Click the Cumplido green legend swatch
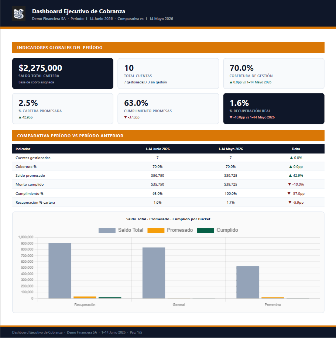336x338 pixels. 206,230
